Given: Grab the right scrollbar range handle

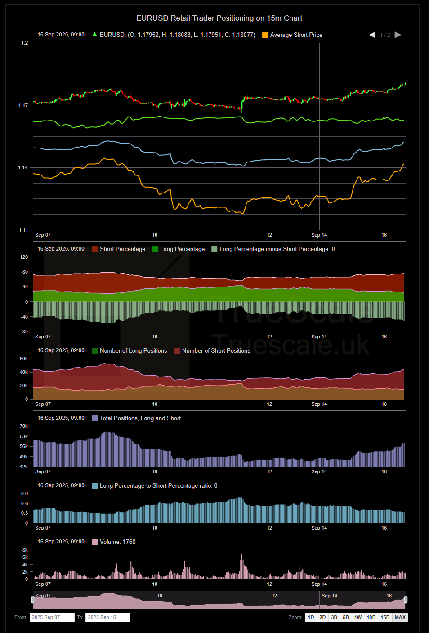Looking at the screenshot, I should coord(406,600).
